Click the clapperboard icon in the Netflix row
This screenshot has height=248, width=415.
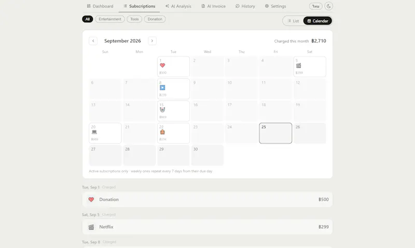pos(91,227)
